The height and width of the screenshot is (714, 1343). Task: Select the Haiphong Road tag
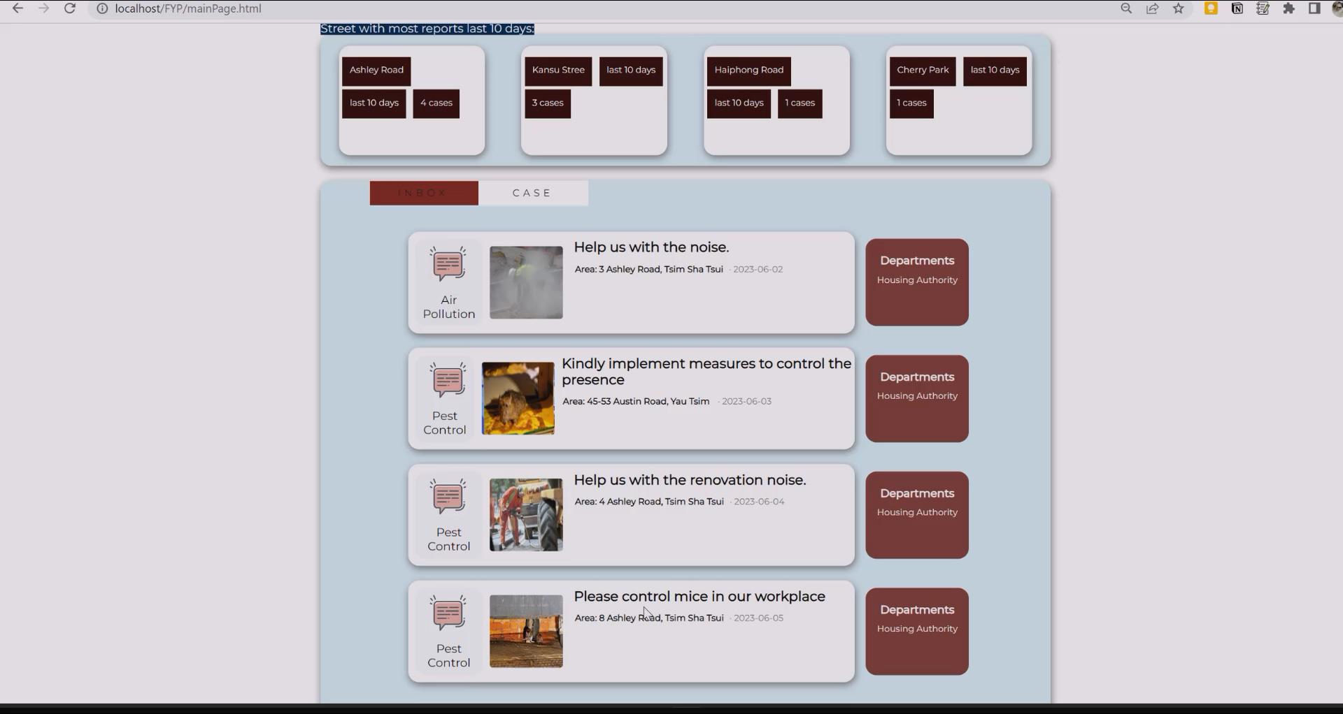[x=748, y=70]
